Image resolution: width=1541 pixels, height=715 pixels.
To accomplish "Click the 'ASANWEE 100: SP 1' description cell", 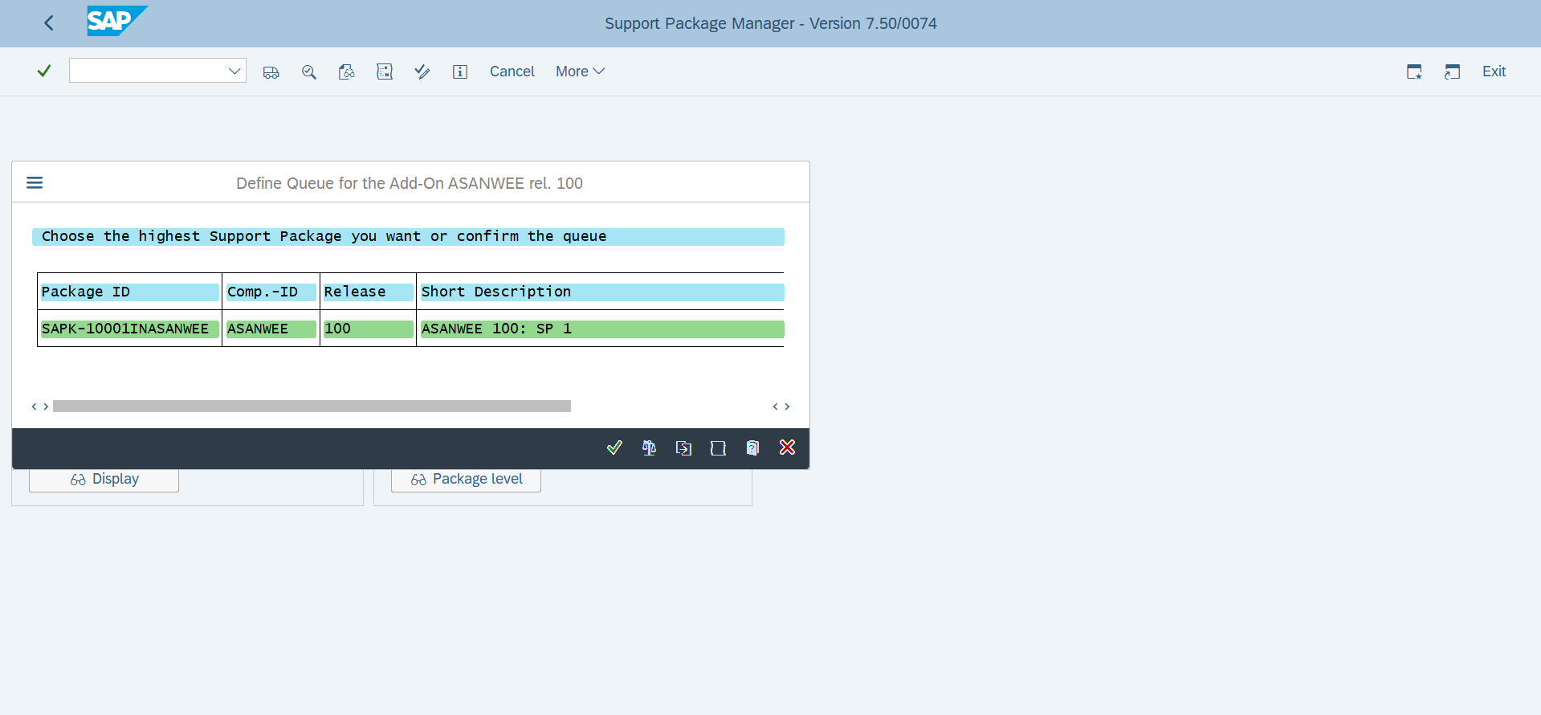I will click(602, 329).
